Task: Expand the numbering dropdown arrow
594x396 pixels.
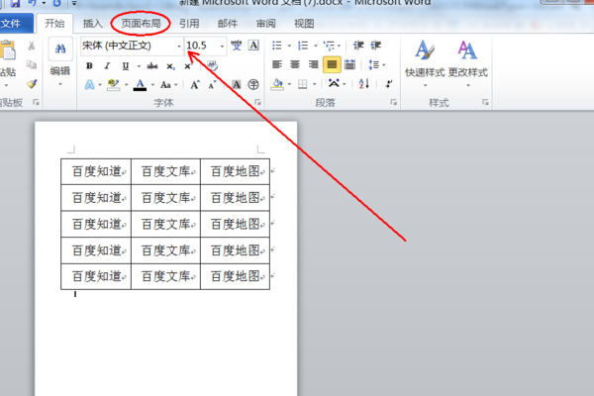Action: tap(315, 47)
